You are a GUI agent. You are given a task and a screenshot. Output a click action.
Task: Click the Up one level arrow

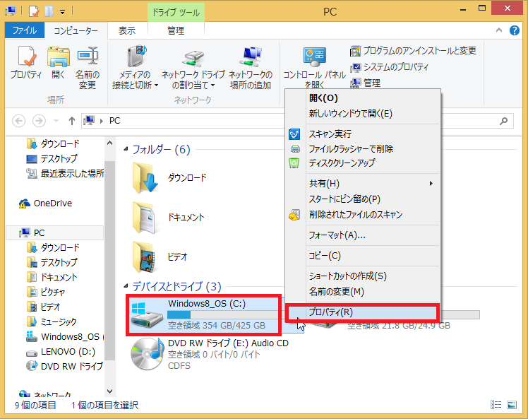pos(72,121)
